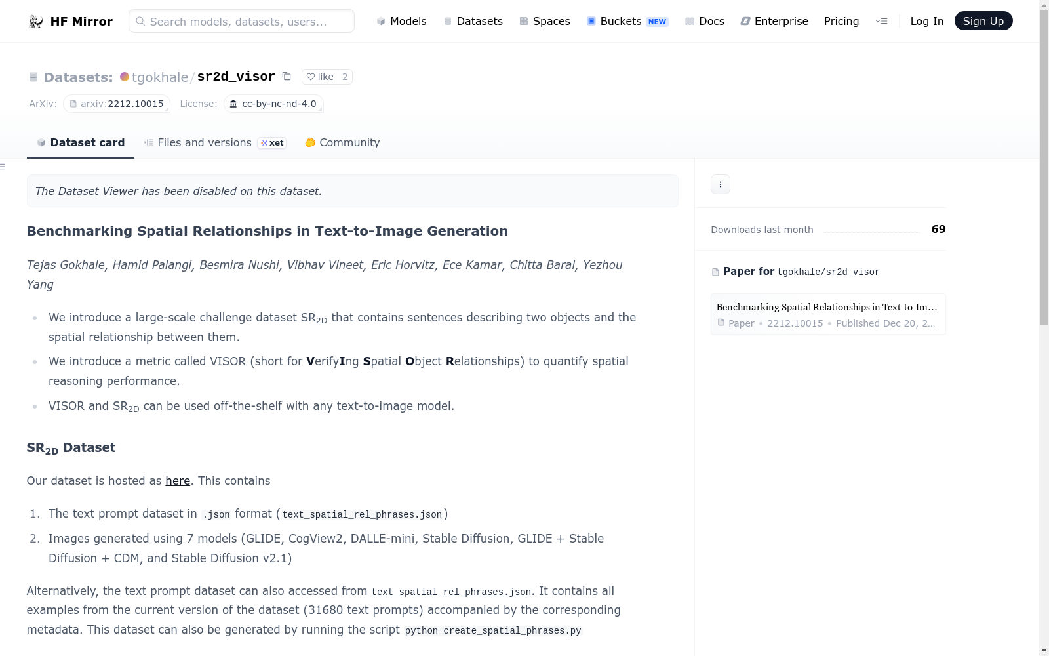
Task: Open the Community tab
Action: (342, 143)
